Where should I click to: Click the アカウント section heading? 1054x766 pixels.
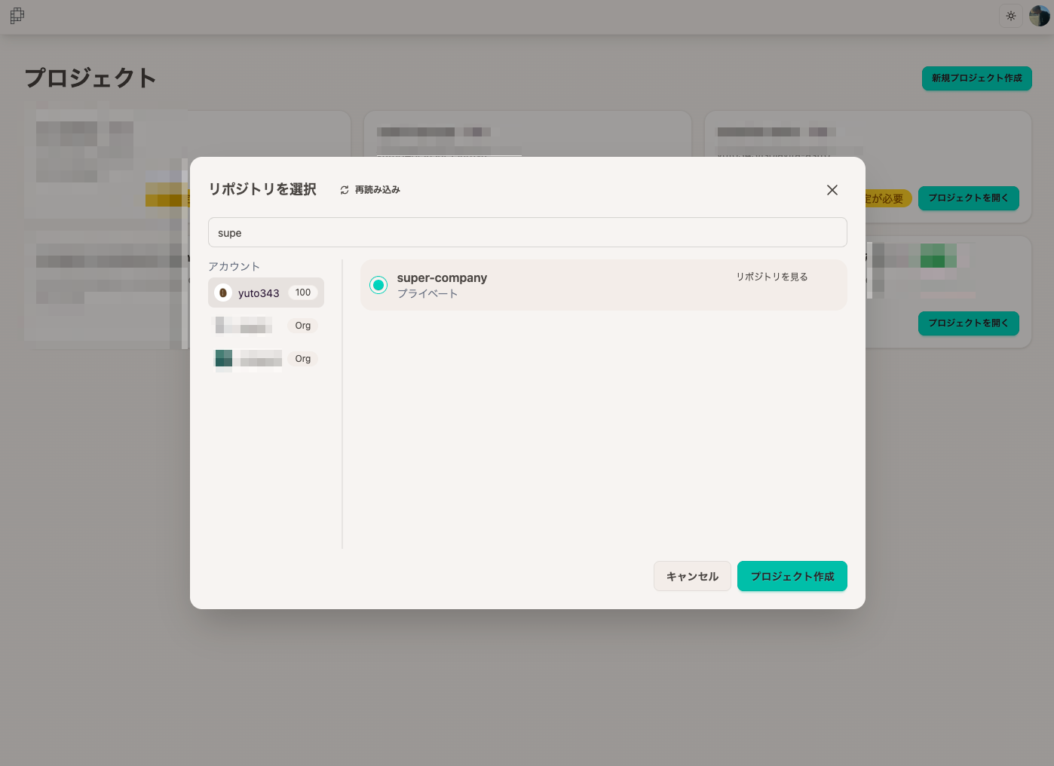pos(234,266)
